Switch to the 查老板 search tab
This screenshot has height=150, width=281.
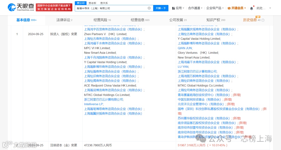tap(92, 3)
